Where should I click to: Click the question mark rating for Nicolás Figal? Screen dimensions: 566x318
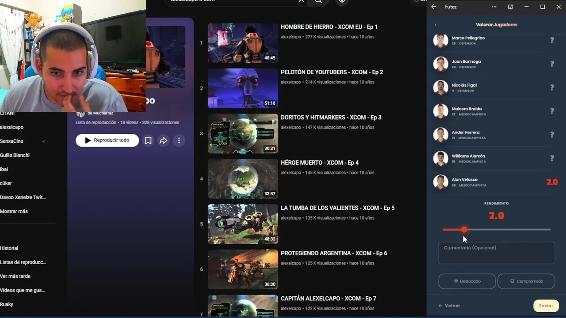[552, 87]
